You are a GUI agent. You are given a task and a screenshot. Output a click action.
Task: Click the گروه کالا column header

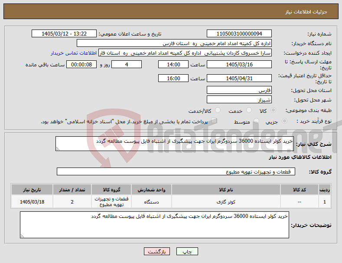click(x=111, y=190)
